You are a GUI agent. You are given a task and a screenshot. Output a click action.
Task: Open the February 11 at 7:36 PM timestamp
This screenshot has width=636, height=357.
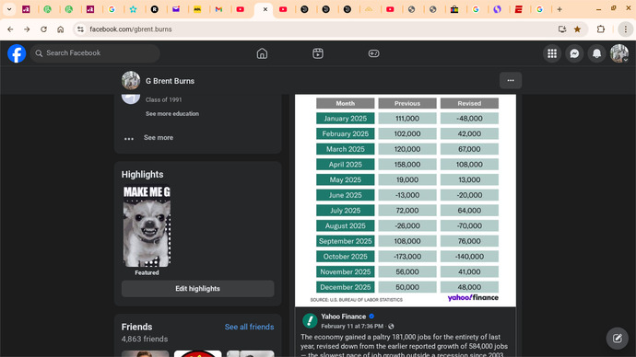coord(352,327)
